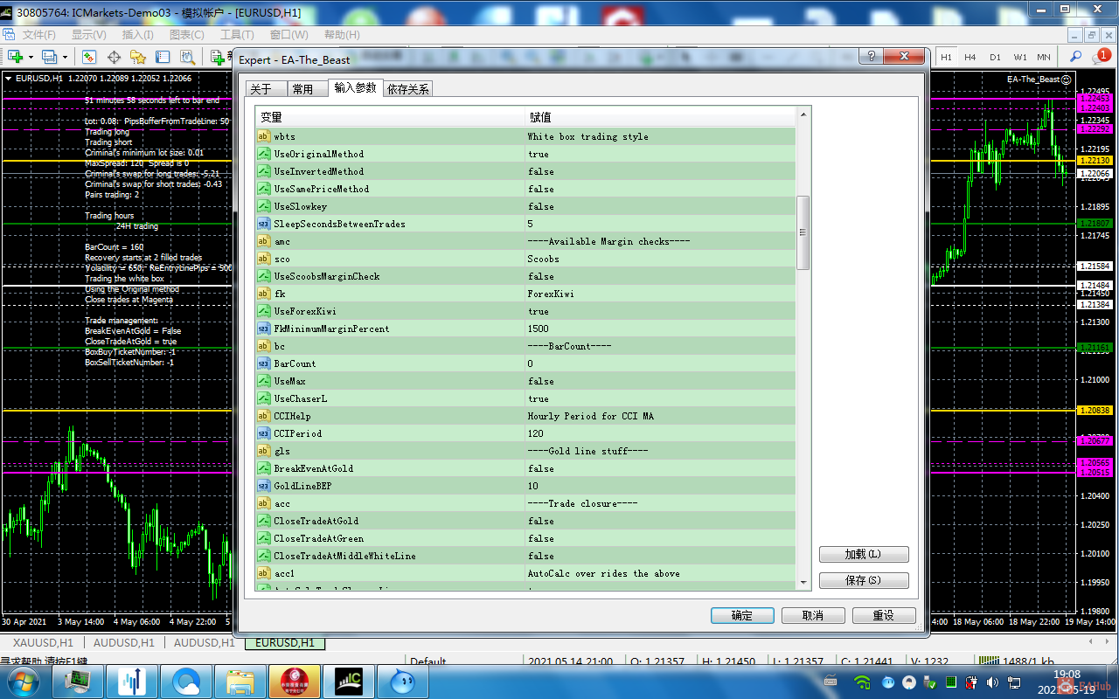Image resolution: width=1119 pixels, height=699 pixels.
Task: Switch to the 关于 tab
Action: coord(266,89)
